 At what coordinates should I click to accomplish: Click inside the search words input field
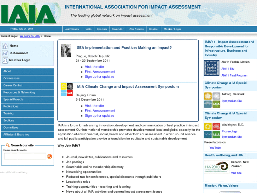pos(25,156)
